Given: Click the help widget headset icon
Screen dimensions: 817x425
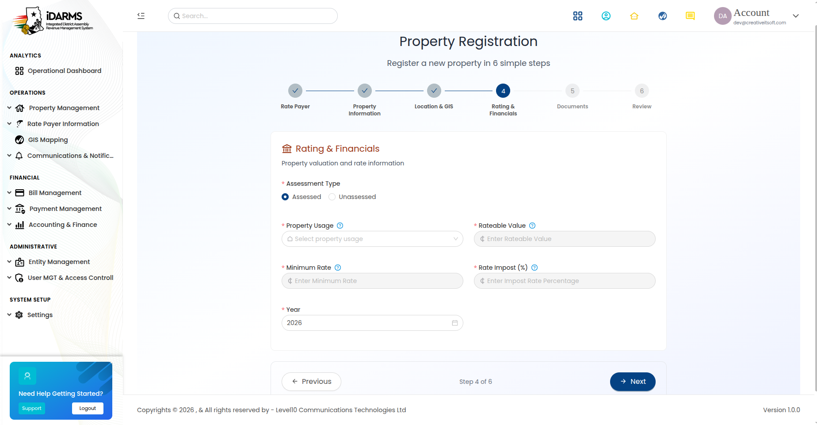Looking at the screenshot, I should pos(27,376).
